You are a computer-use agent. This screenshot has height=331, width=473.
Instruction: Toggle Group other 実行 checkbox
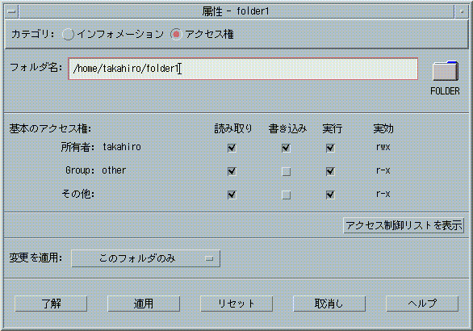[x=330, y=171]
